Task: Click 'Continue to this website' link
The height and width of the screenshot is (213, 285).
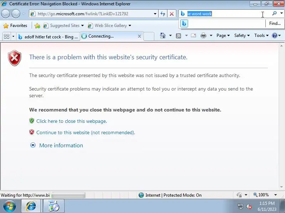Action: [85, 132]
